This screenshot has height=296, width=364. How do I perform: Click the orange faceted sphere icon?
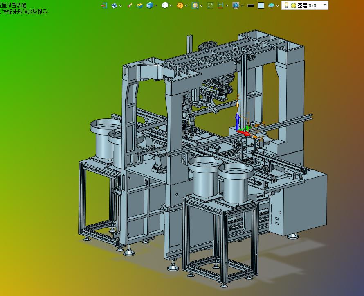pyautogui.click(x=180, y=5)
